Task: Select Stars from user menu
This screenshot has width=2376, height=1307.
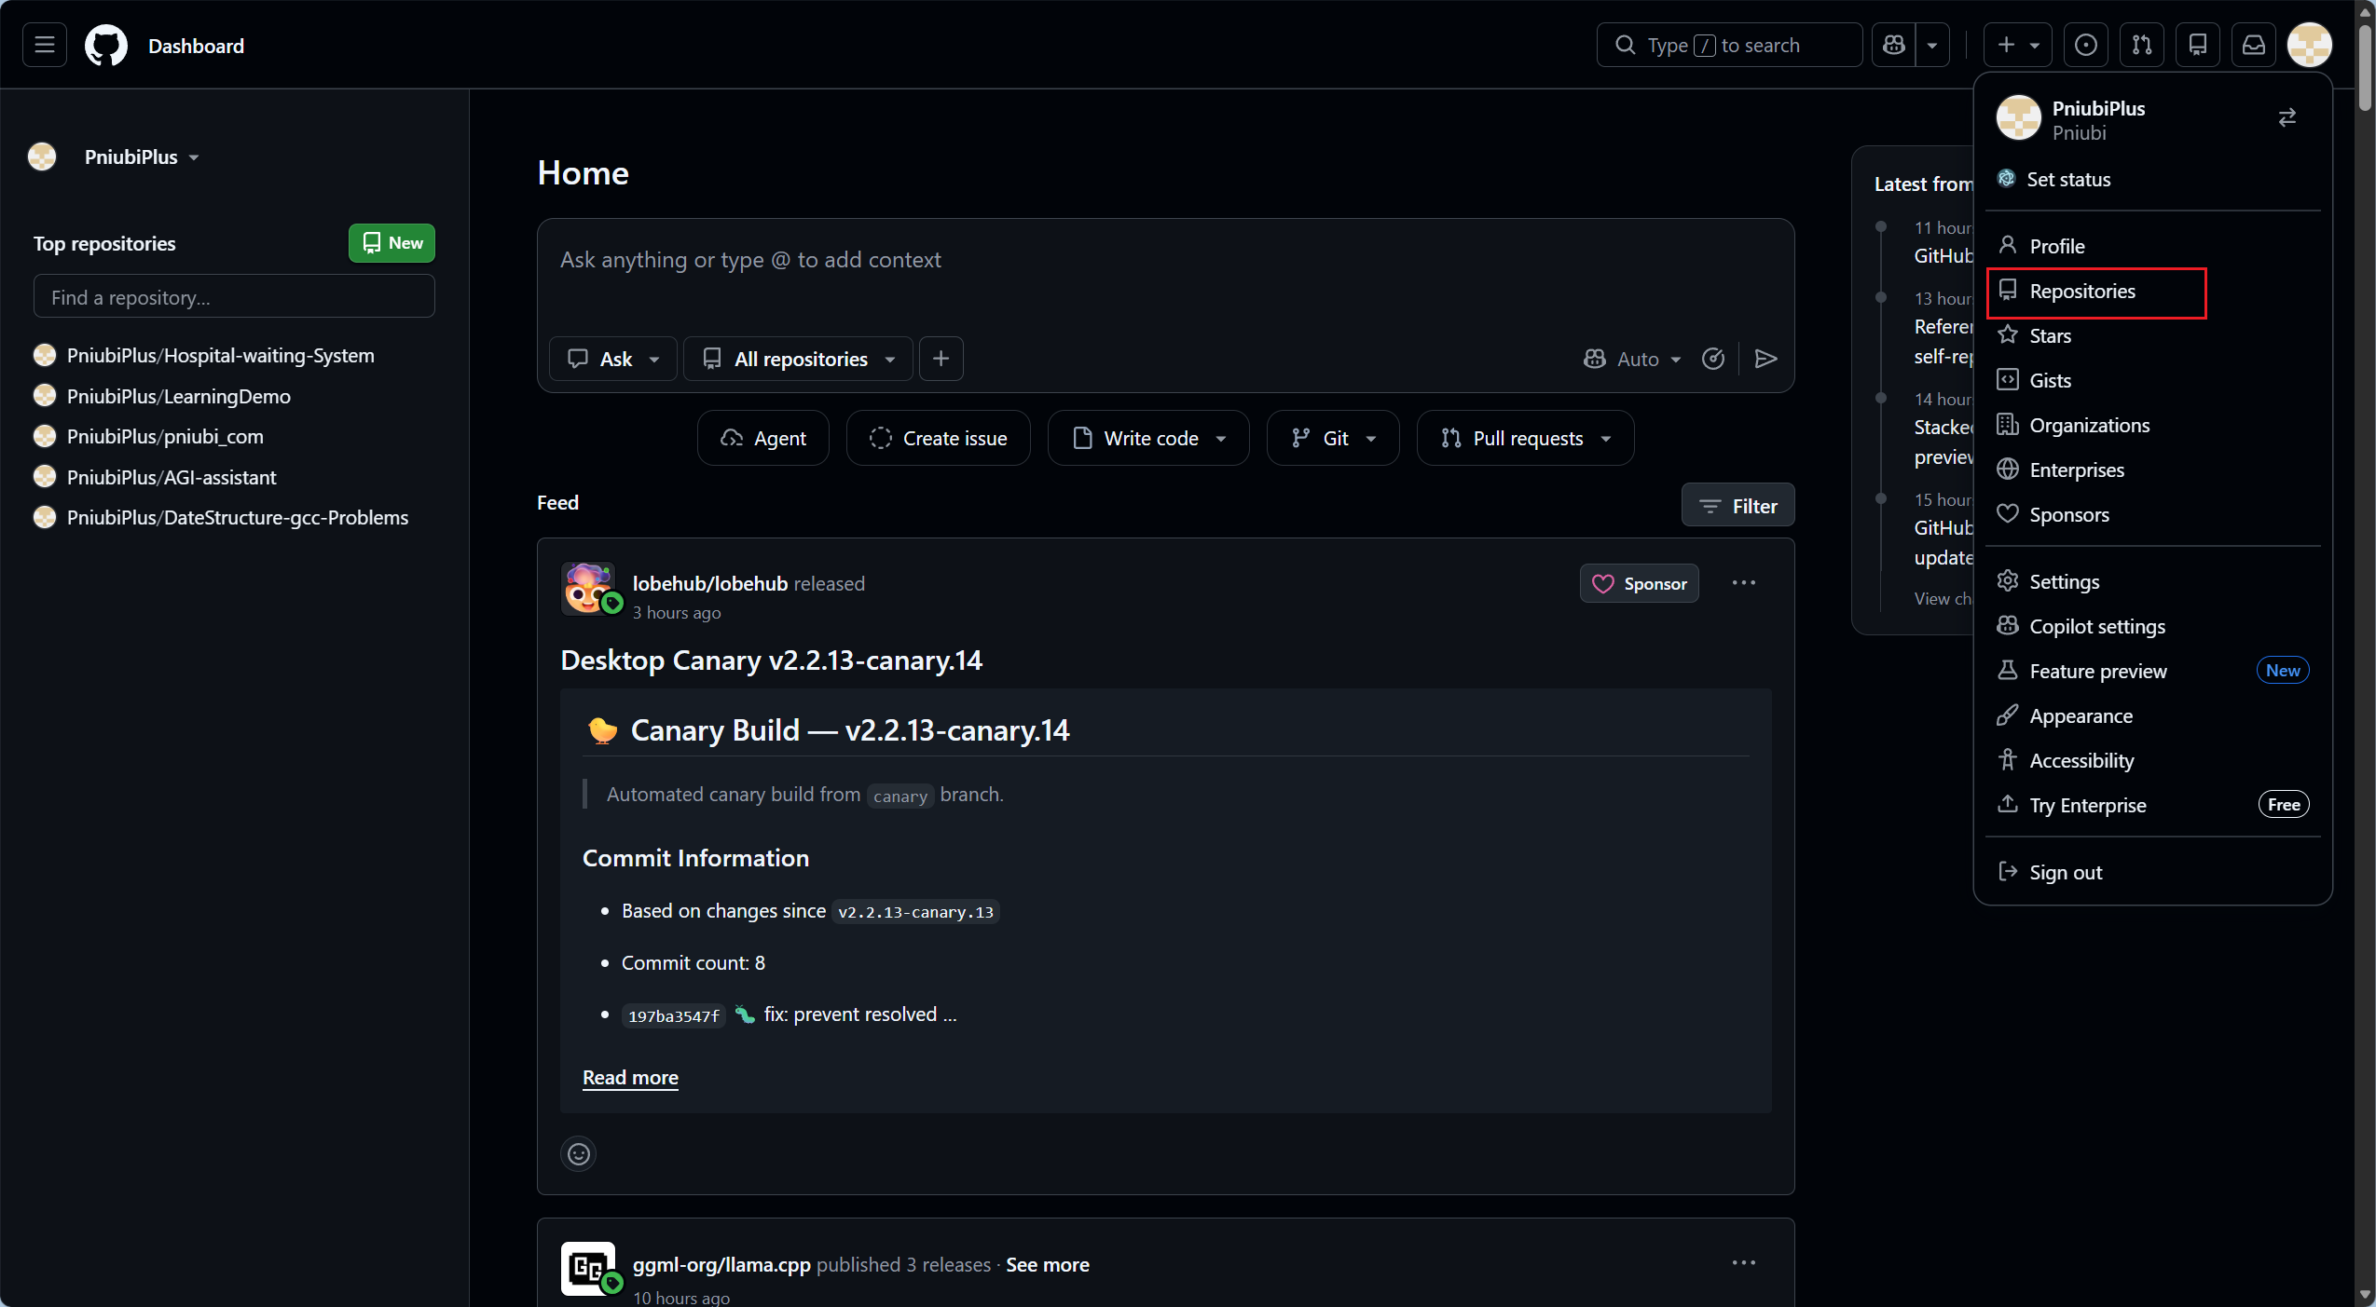Action: pyautogui.click(x=2153, y=335)
